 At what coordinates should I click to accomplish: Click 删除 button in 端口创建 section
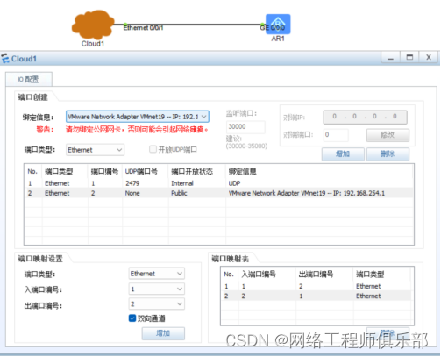pyautogui.click(x=388, y=154)
